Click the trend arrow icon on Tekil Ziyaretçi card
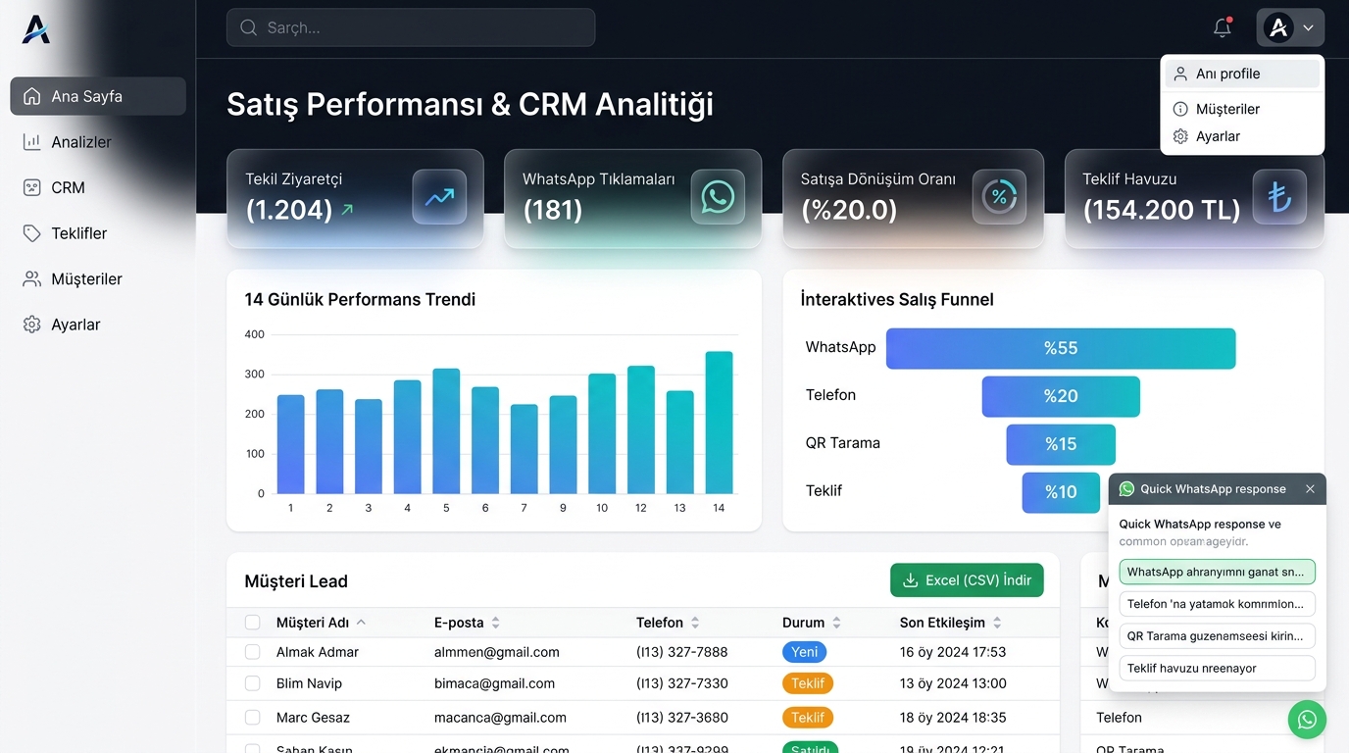The height and width of the screenshot is (753, 1349). 439,197
